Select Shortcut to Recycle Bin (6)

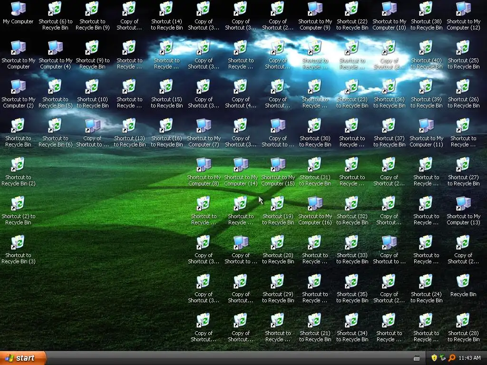(55, 133)
